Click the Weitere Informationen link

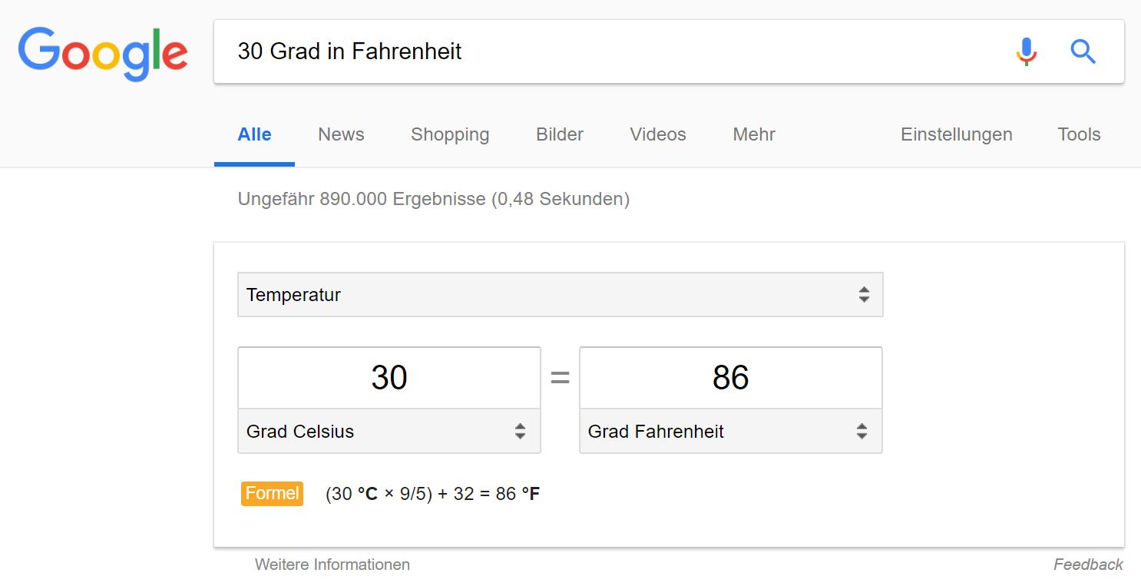click(332, 564)
